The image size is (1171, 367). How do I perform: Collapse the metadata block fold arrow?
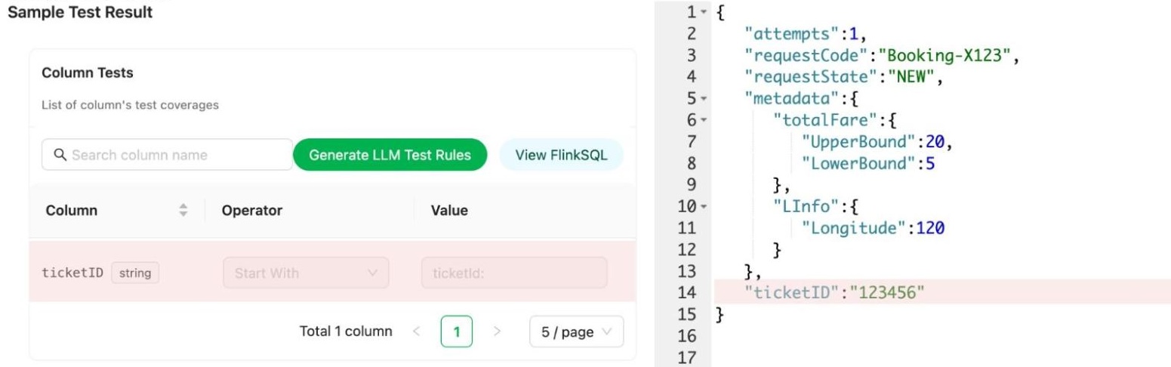coord(703,98)
